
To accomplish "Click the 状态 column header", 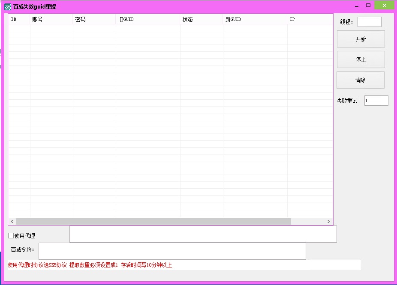I will pos(202,19).
